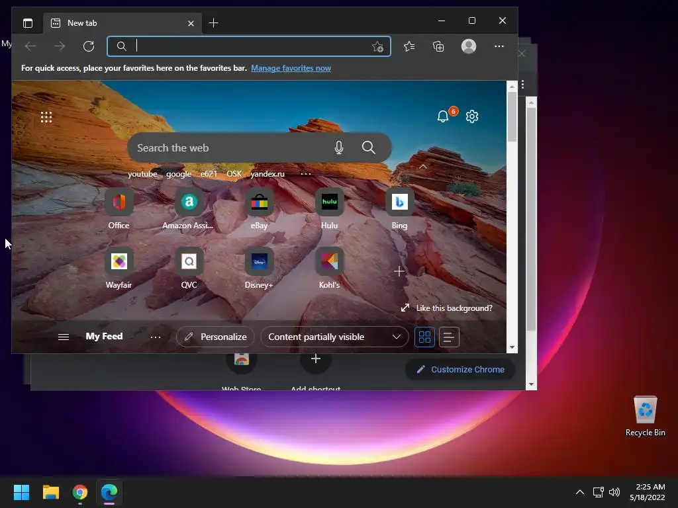This screenshot has height=508, width=678.
Task: Click Customize Chrome button in Chrome window
Action: [x=461, y=369]
